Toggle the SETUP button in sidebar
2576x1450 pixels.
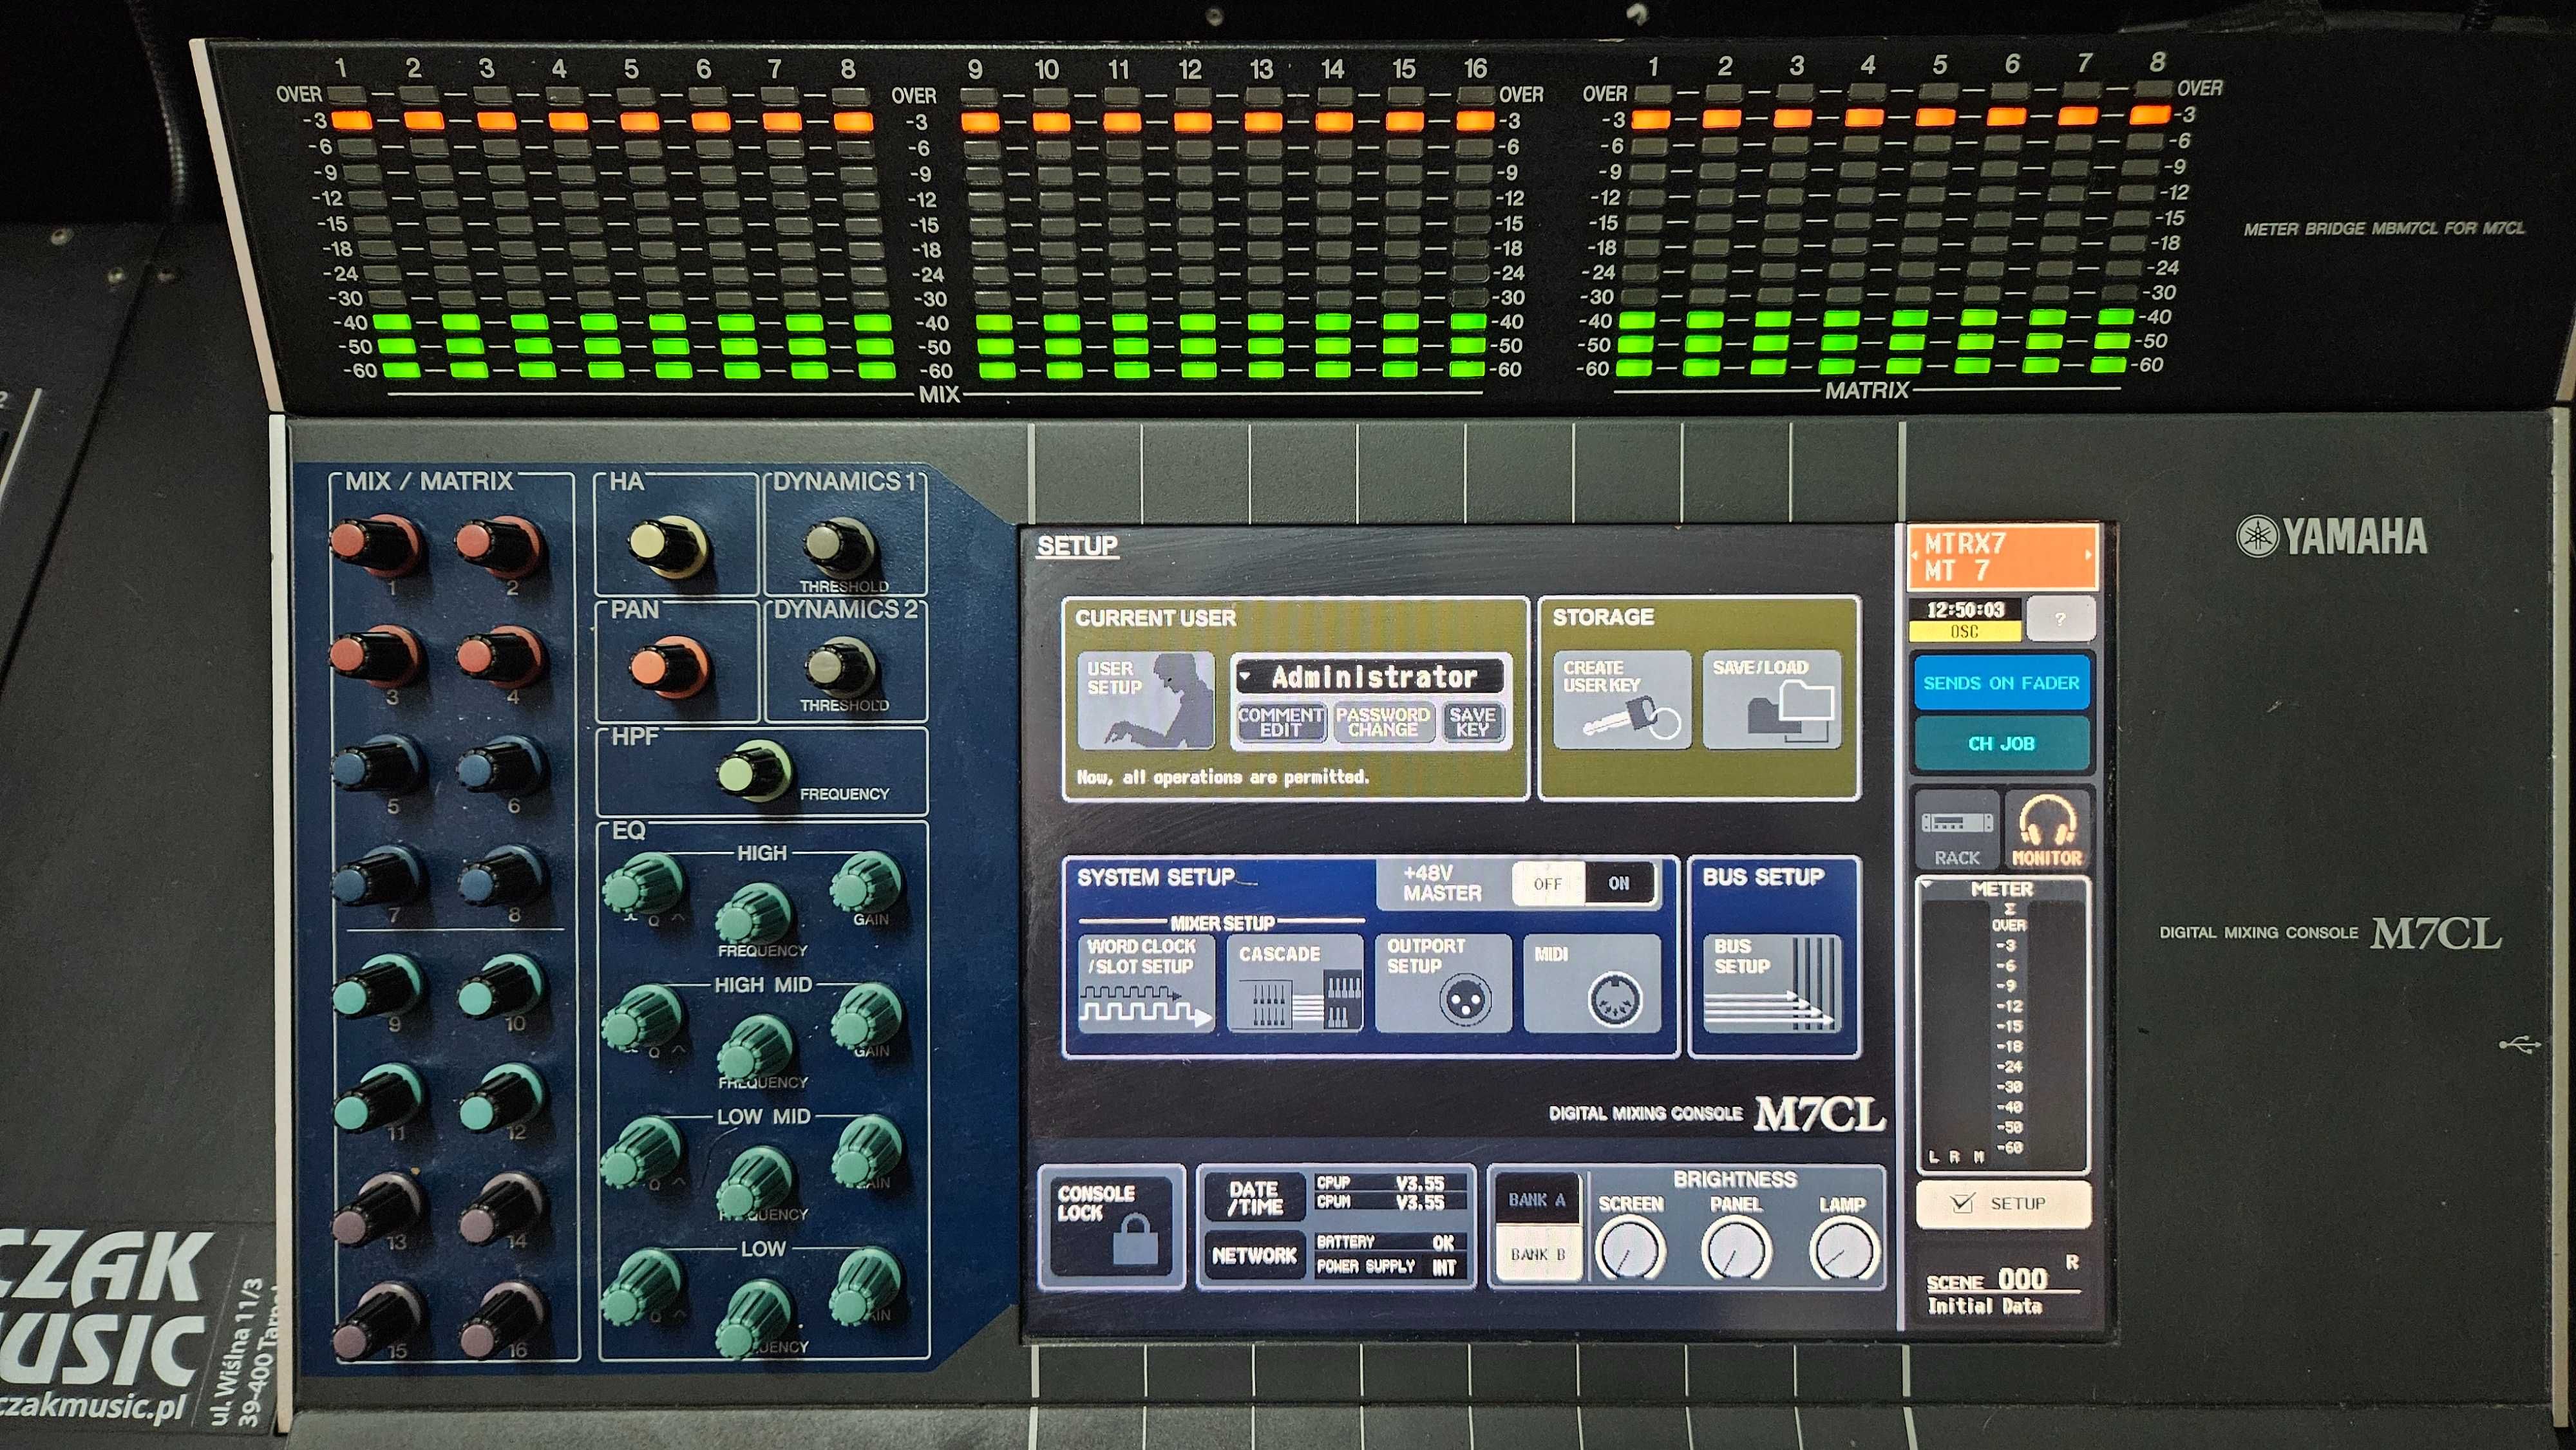[2003, 1204]
